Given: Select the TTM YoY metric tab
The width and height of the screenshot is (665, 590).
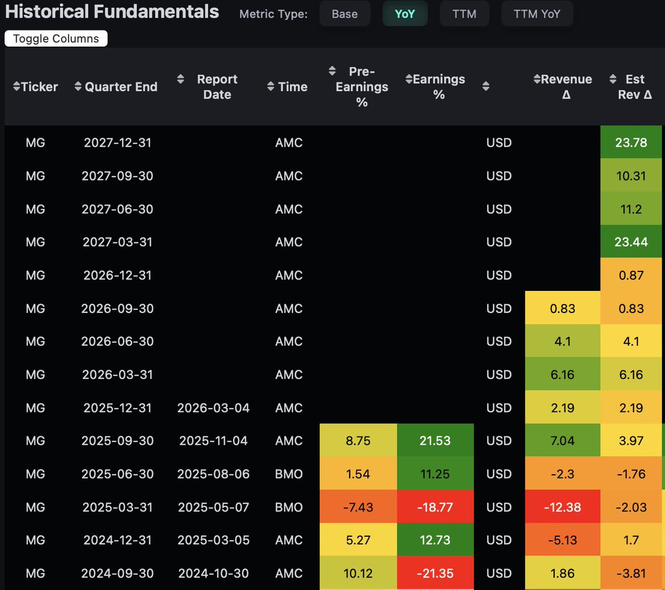Looking at the screenshot, I should [537, 14].
